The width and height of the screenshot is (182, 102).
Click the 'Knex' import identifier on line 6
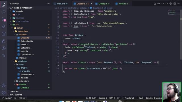(76, 26)
